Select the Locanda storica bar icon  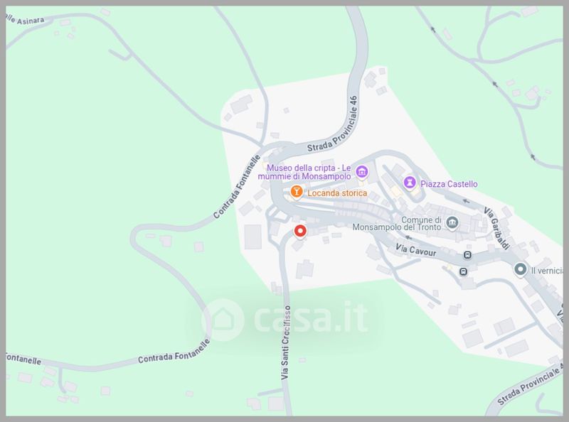click(x=297, y=192)
